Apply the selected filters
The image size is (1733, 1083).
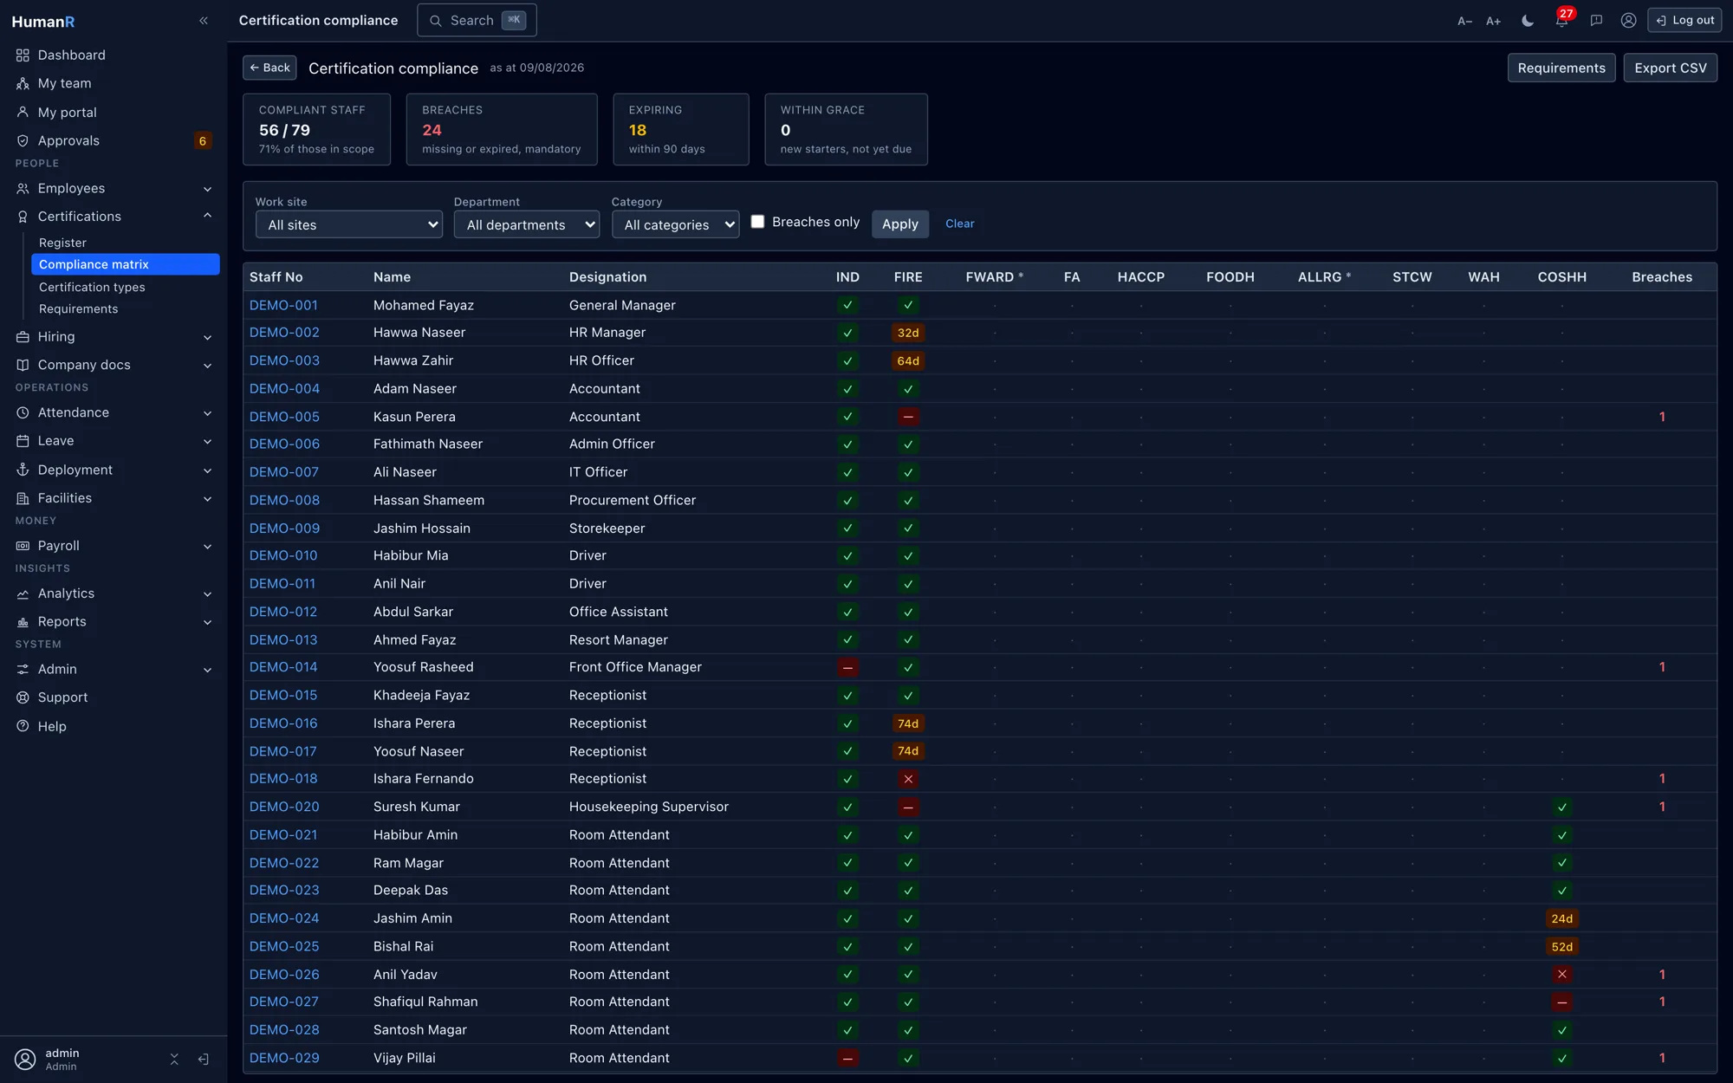(x=899, y=224)
